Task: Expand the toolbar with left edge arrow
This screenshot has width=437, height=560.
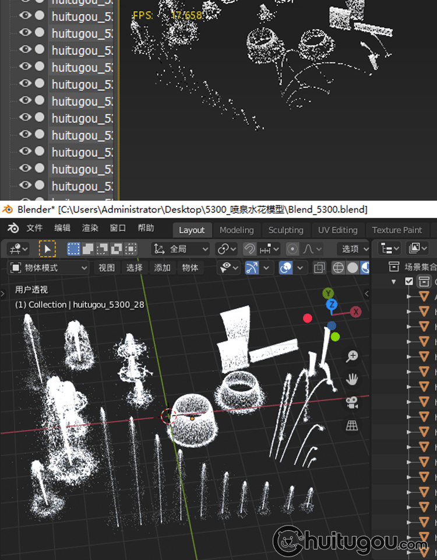Action: [x=3, y=294]
